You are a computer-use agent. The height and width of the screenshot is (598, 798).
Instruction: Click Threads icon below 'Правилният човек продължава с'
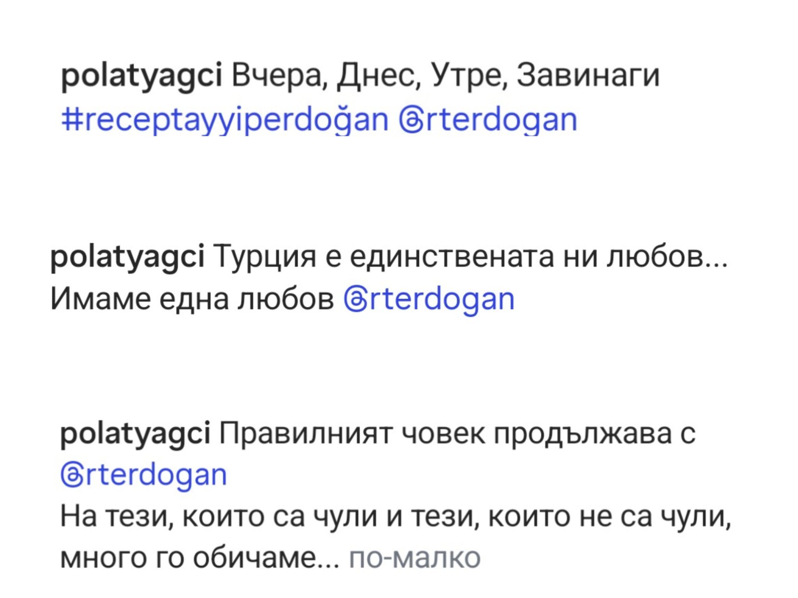(x=71, y=475)
